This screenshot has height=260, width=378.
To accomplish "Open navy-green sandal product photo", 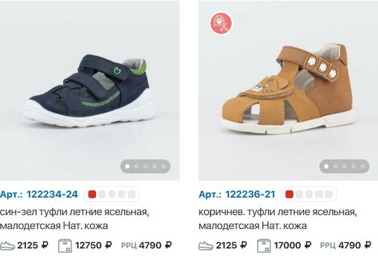I will pos(90,90).
